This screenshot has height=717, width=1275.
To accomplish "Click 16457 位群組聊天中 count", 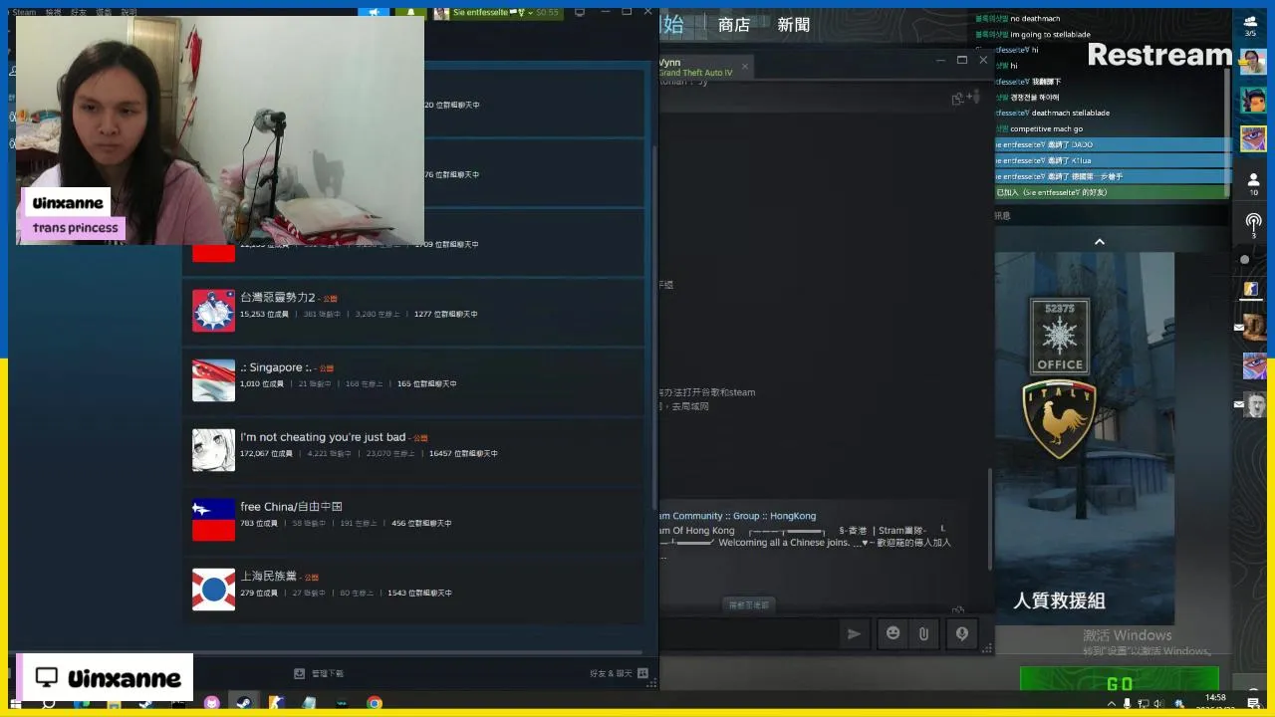I will [x=463, y=453].
